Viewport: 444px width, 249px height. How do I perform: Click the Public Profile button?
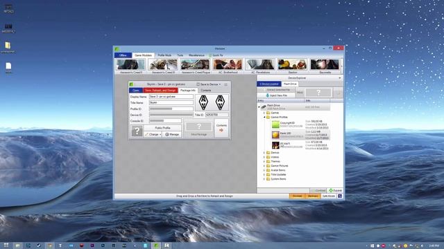pos(162,128)
